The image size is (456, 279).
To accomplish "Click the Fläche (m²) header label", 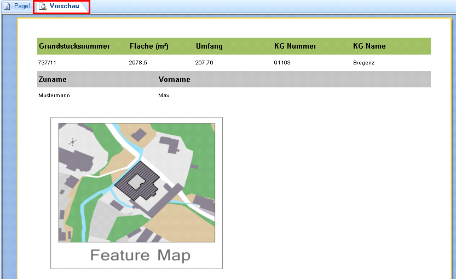I will point(149,46).
